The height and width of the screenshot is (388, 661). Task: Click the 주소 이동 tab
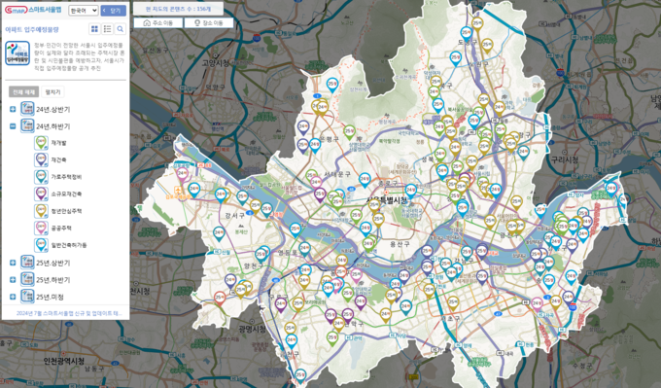(x=158, y=22)
